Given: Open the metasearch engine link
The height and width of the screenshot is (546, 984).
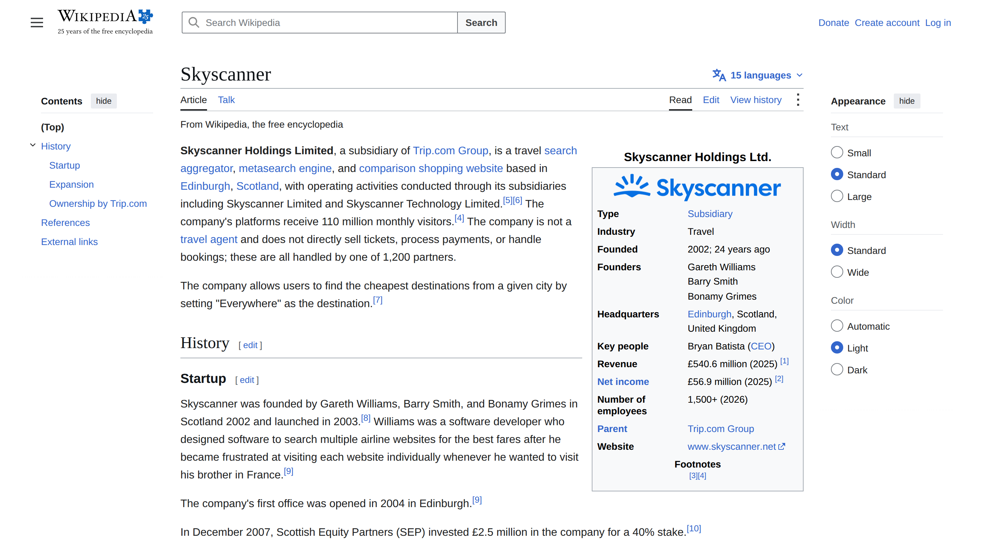Looking at the screenshot, I should coord(285,168).
